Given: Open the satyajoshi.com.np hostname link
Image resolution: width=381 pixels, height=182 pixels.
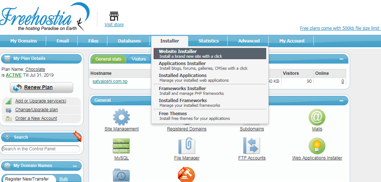Looking at the screenshot, I should pos(110,81).
